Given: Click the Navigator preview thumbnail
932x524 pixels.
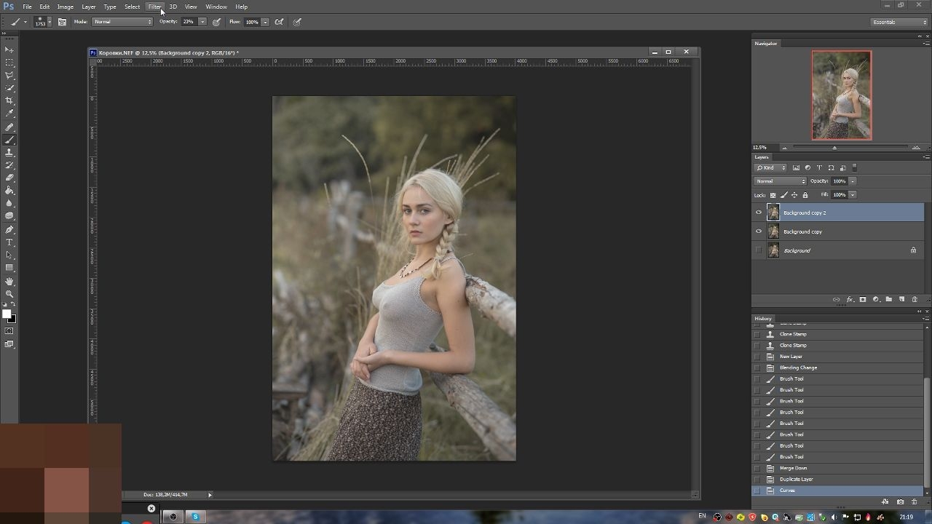Looking at the screenshot, I should point(842,95).
